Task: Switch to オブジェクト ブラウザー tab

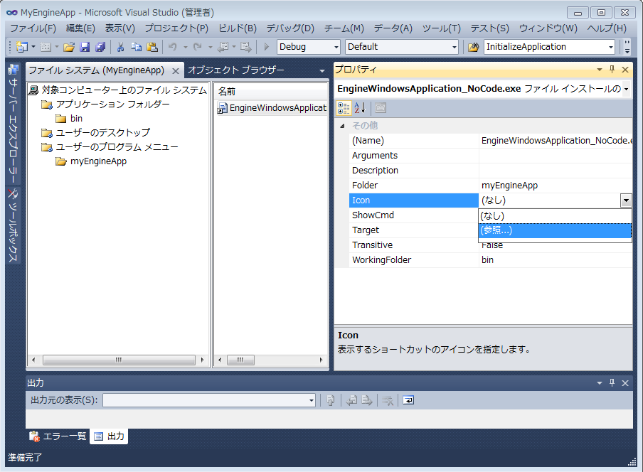Action: pos(236,70)
